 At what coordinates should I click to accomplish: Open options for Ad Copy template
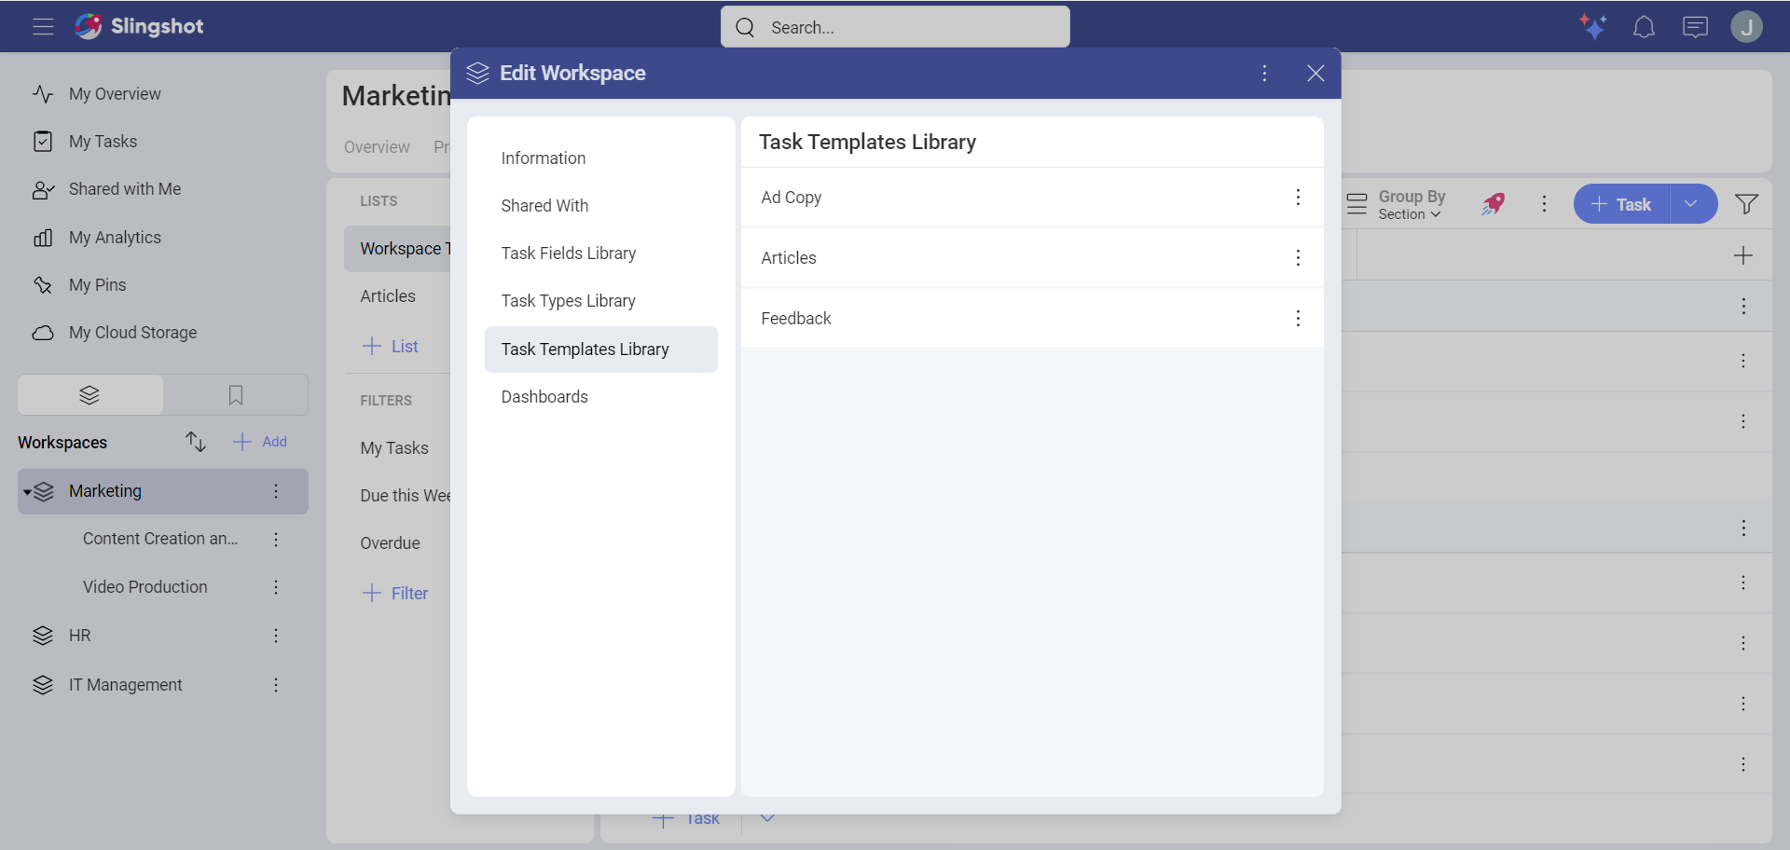[x=1298, y=198]
